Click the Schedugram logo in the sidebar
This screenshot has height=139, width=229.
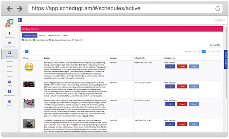9,23
